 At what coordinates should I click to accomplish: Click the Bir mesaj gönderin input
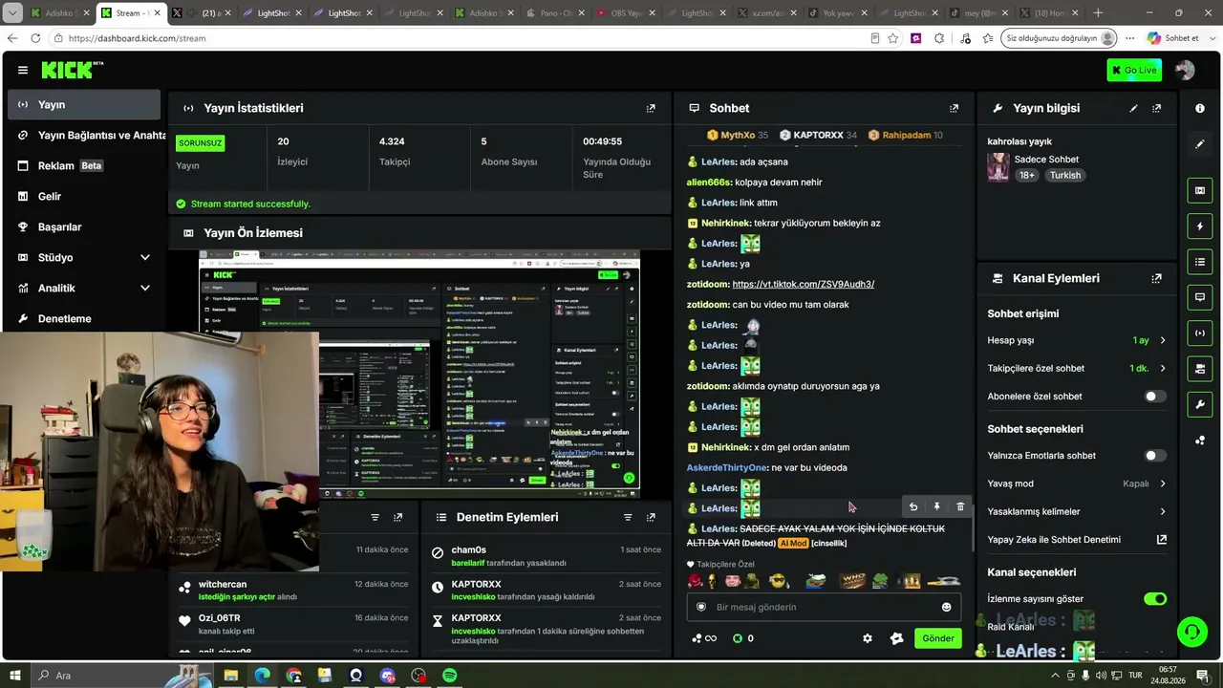[824, 607]
